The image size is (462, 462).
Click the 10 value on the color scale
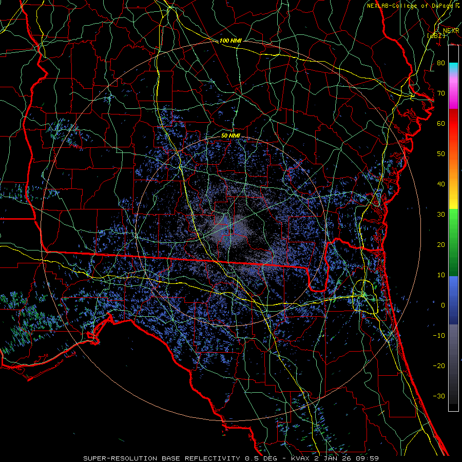point(441,275)
